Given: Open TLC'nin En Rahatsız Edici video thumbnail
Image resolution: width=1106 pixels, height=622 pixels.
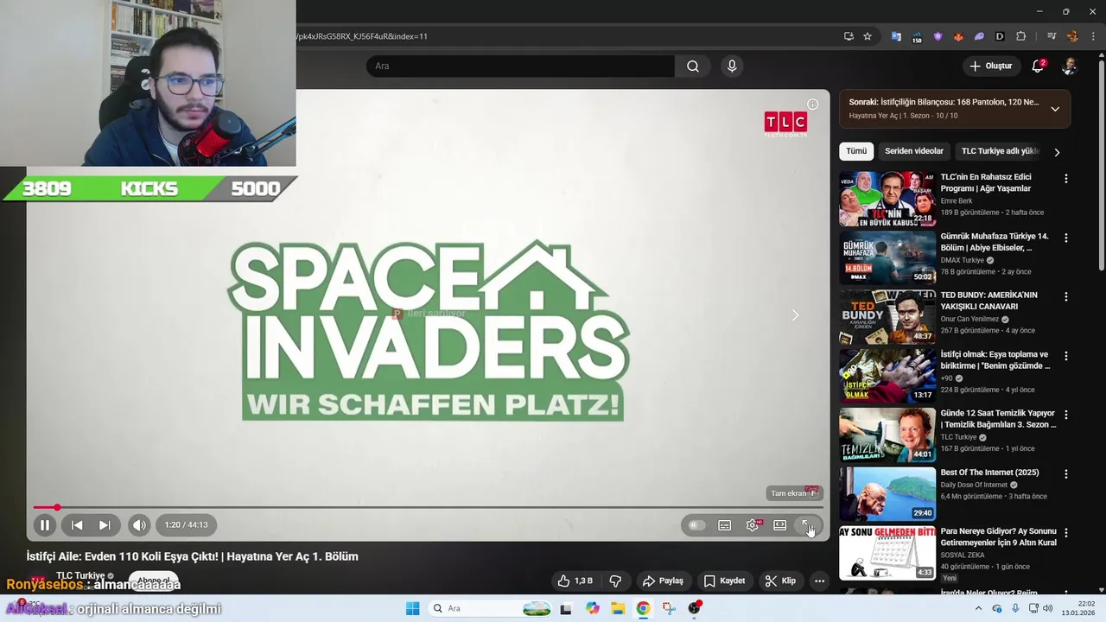Looking at the screenshot, I should click(887, 199).
